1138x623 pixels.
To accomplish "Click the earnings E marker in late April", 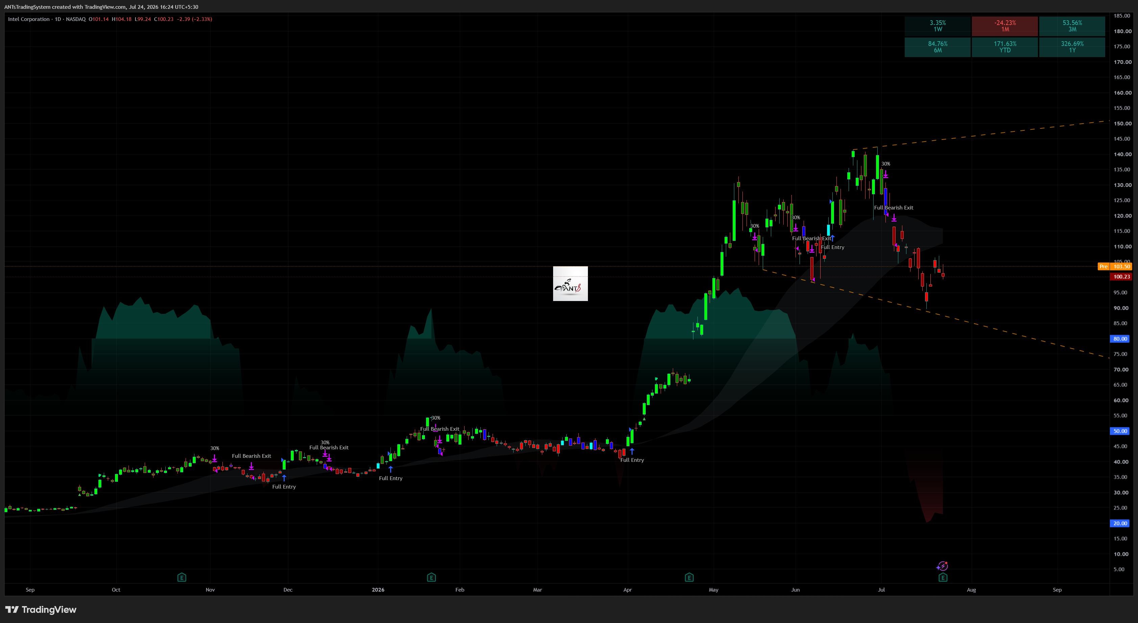I will (689, 577).
